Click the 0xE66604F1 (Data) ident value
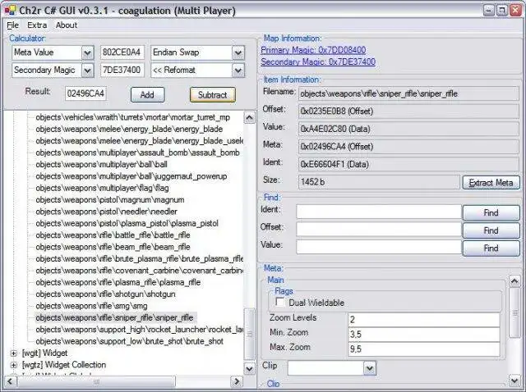 (408, 164)
